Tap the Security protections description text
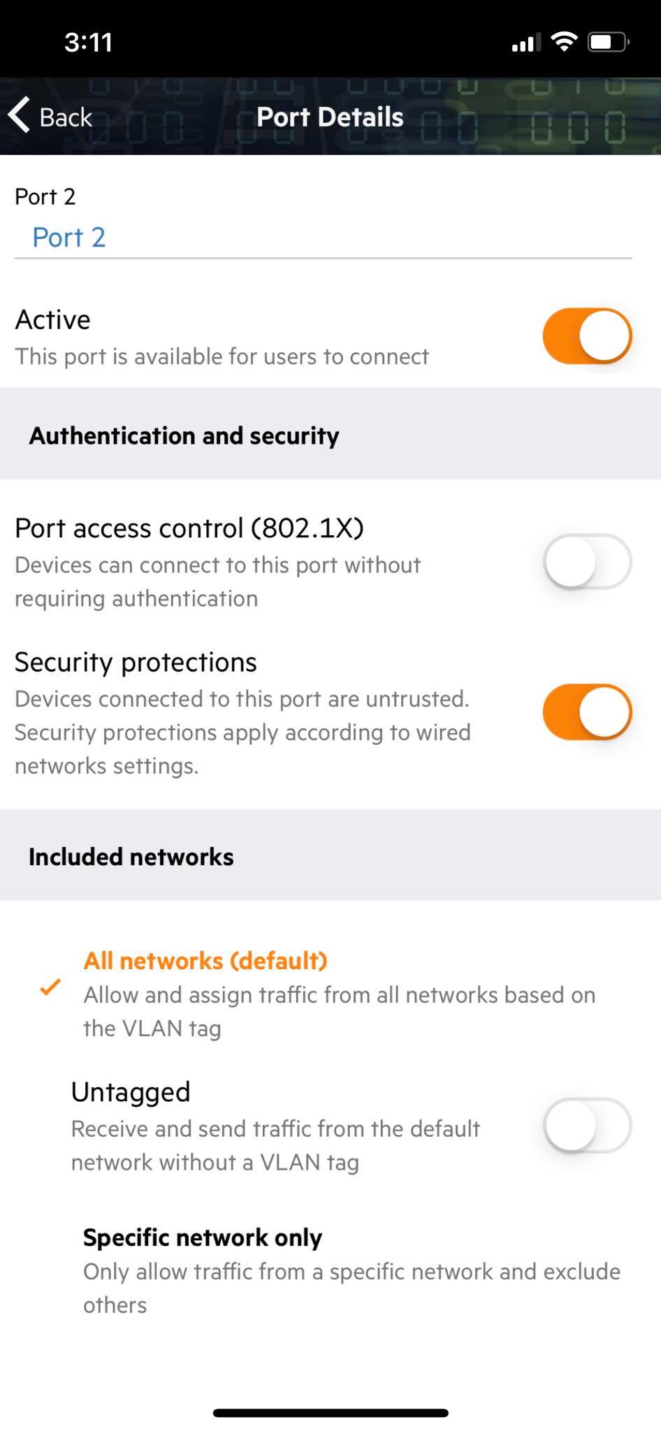Image resolution: width=661 pixels, height=1431 pixels. [x=242, y=732]
